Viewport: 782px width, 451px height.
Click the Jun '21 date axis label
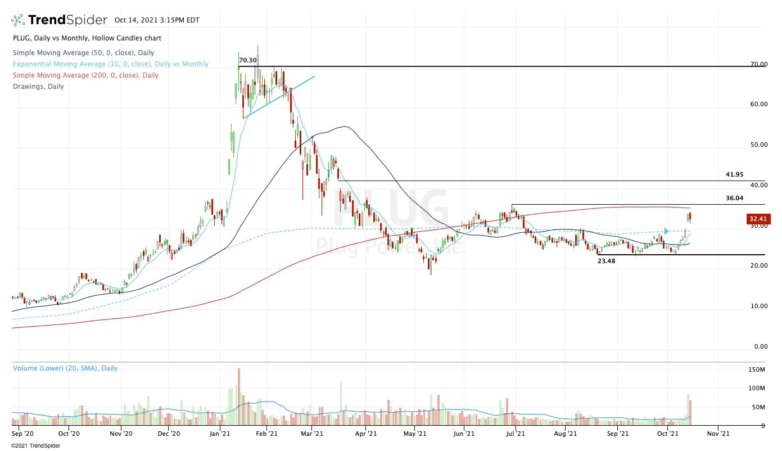click(x=464, y=434)
